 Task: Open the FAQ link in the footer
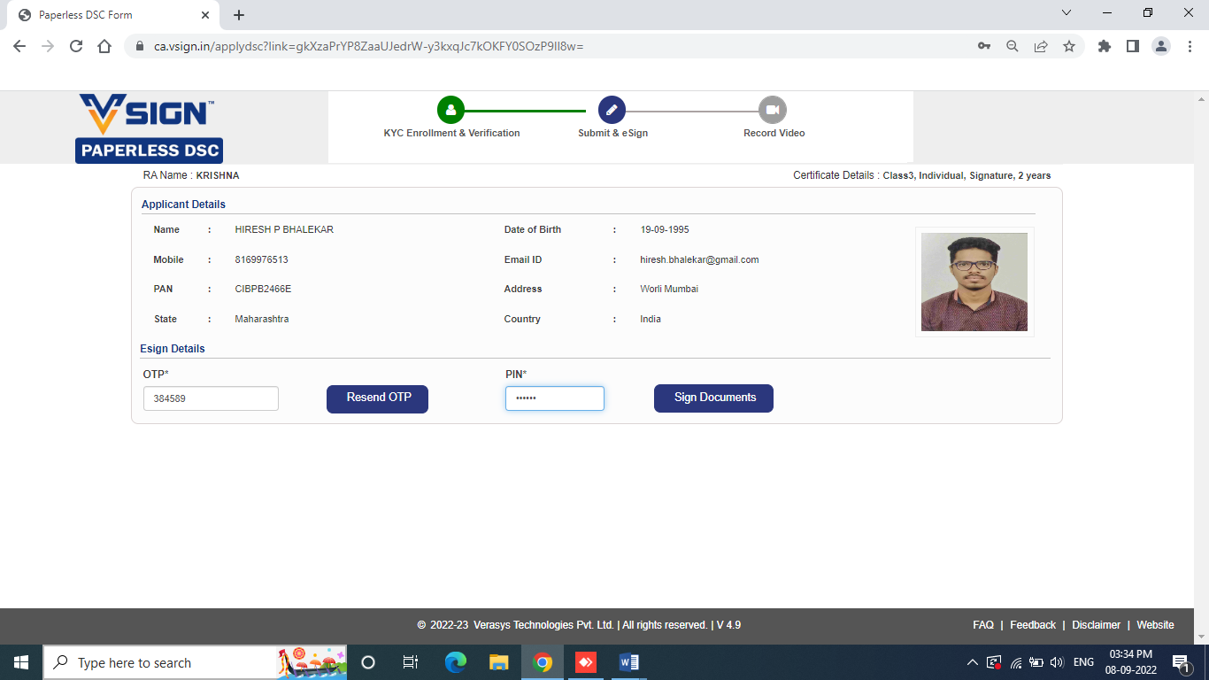click(982, 625)
